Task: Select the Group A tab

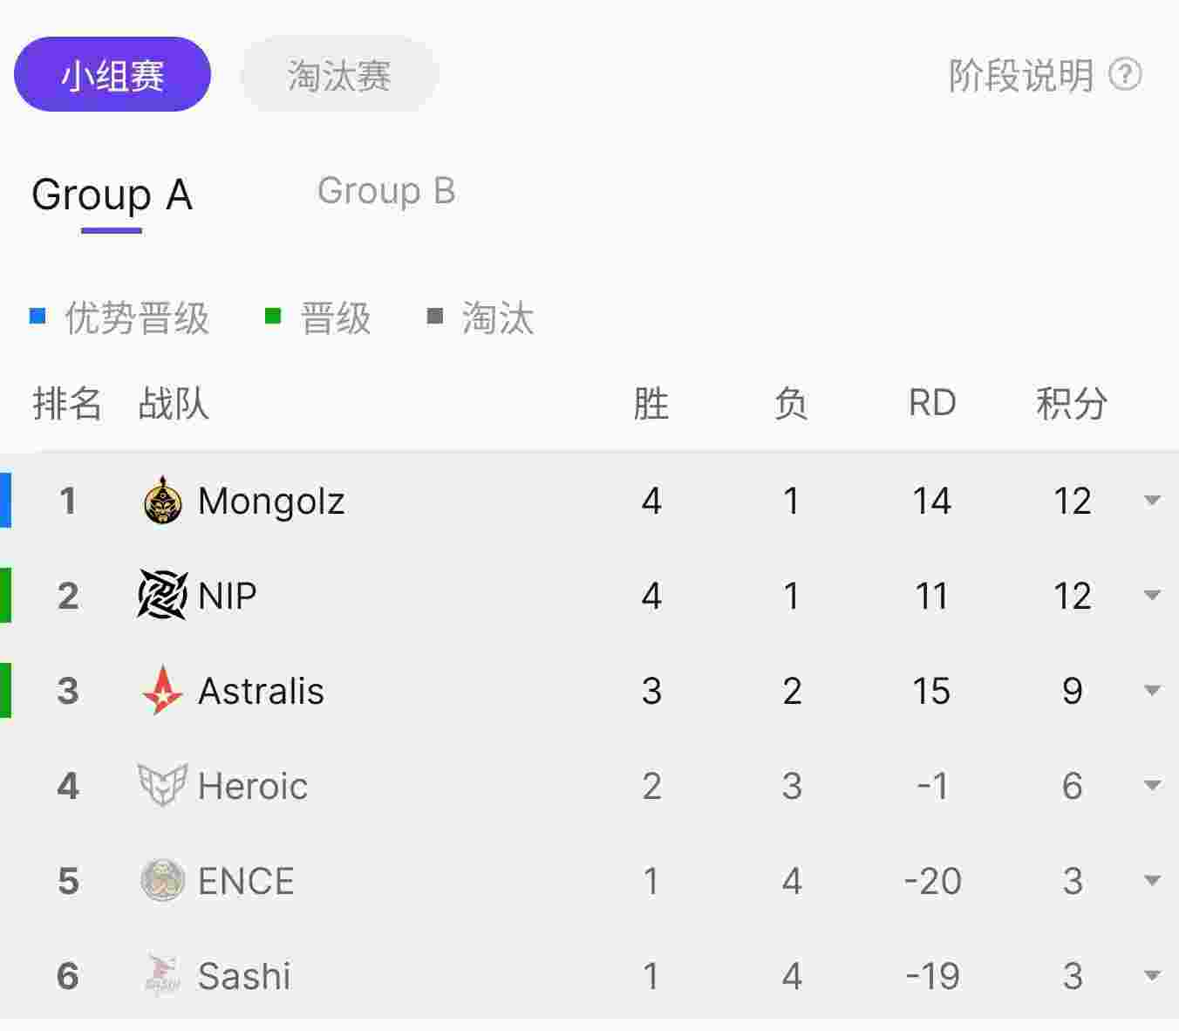Action: [112, 195]
